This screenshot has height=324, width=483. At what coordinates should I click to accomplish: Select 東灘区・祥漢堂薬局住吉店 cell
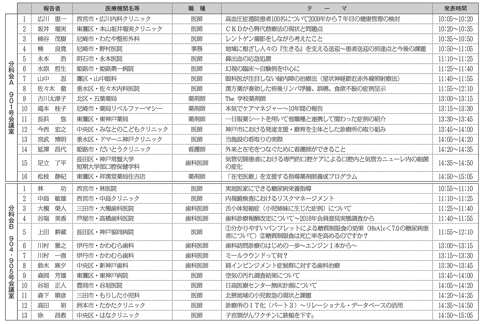pos(111,177)
